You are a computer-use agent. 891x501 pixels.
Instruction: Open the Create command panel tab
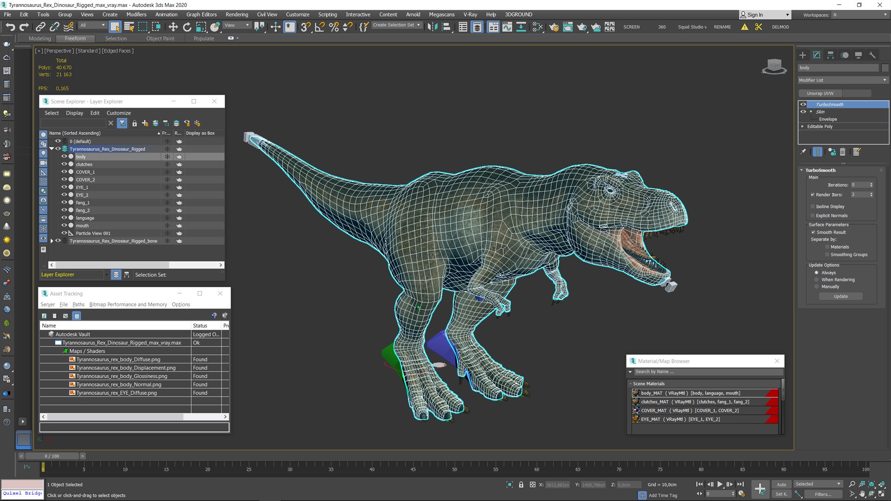pos(803,55)
